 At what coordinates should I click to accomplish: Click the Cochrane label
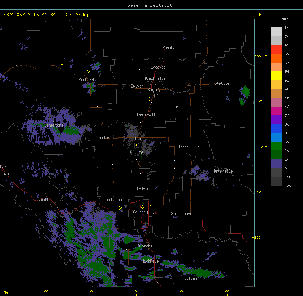pos(113,200)
